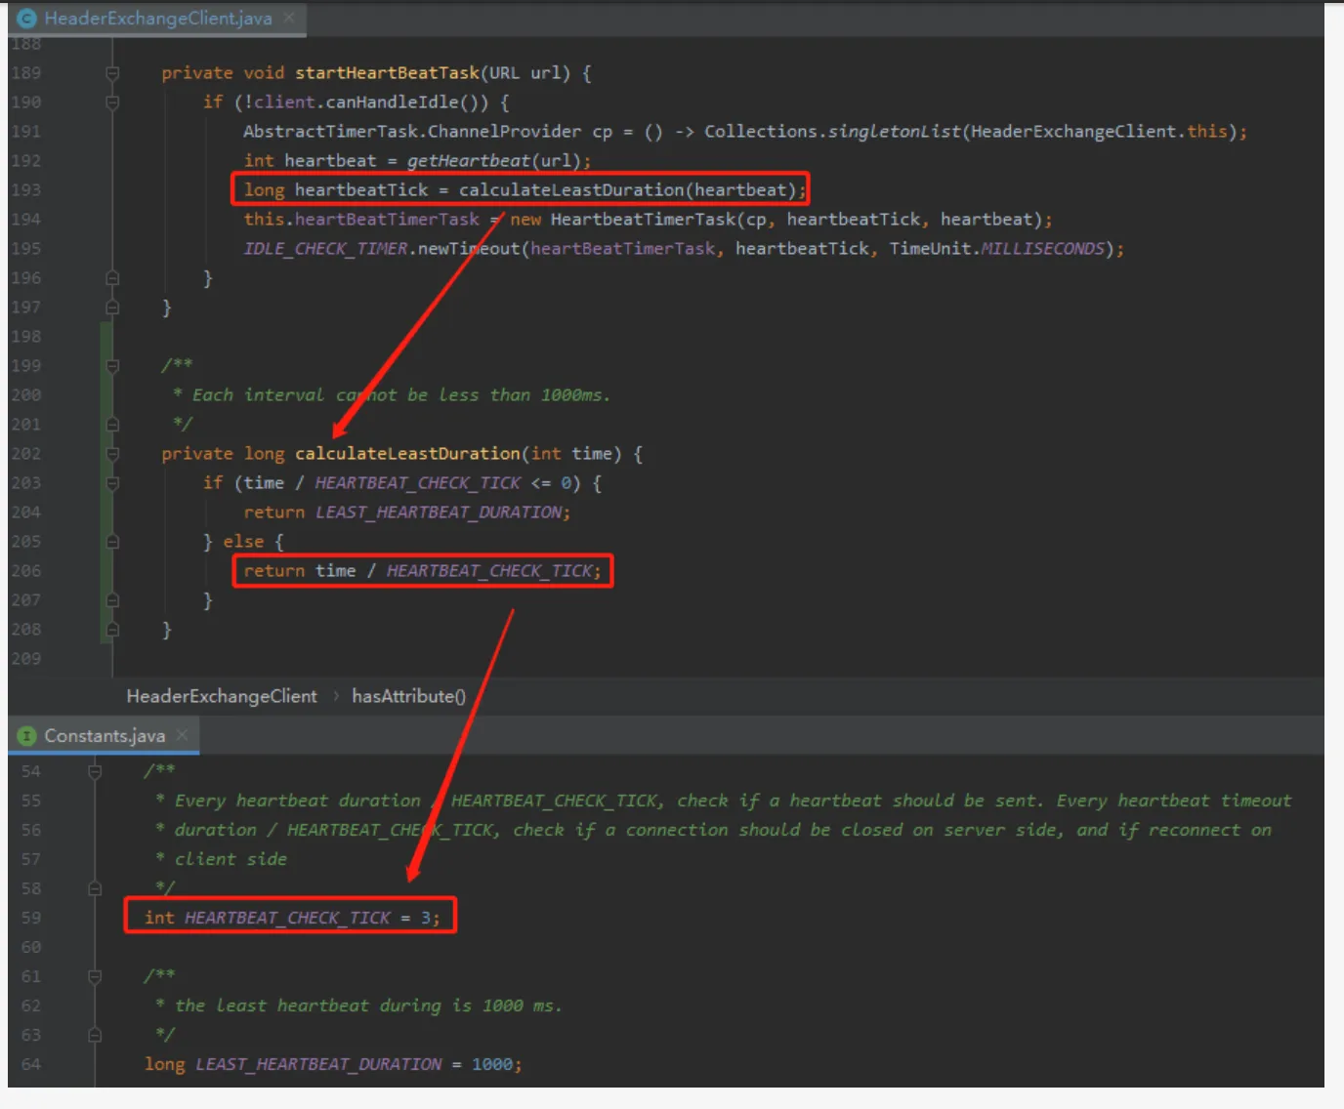Click HEARTBEAT_CHECK_TICK in the if condition on line 203
The image size is (1344, 1109).
point(418,483)
